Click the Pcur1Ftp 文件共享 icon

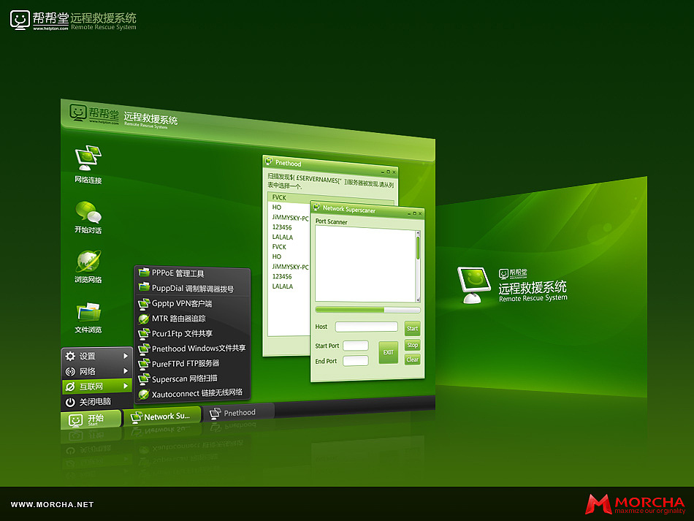pyautogui.click(x=143, y=333)
